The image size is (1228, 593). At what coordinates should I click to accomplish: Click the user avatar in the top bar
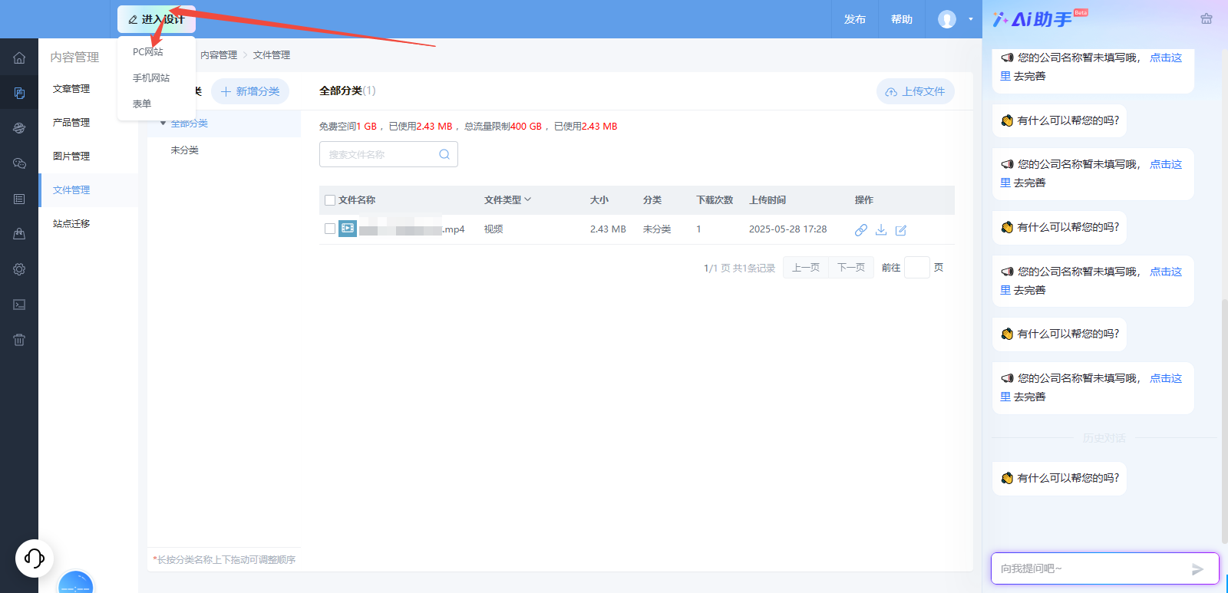click(x=947, y=19)
